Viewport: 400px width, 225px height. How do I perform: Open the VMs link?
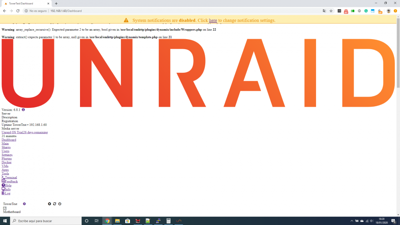tap(5, 166)
